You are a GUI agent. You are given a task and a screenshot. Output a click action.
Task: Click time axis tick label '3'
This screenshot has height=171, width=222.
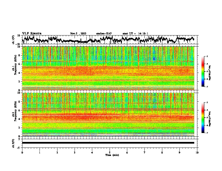click(75, 153)
